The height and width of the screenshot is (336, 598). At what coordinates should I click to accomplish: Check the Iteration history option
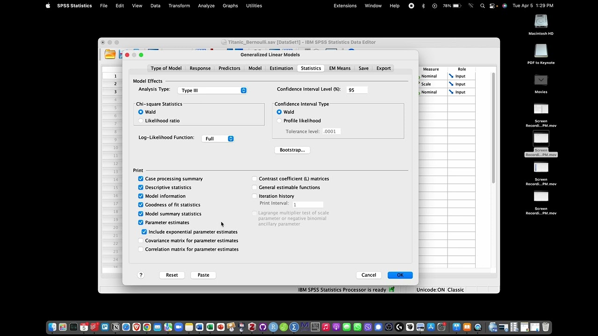point(255,196)
